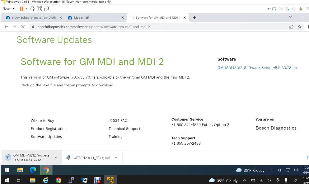The width and height of the screenshot is (309, 184).
Task: Open a new Chrome tab
Action: click(x=194, y=17)
